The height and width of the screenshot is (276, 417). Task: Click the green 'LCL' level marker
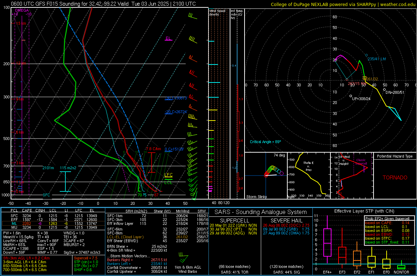click(168, 183)
